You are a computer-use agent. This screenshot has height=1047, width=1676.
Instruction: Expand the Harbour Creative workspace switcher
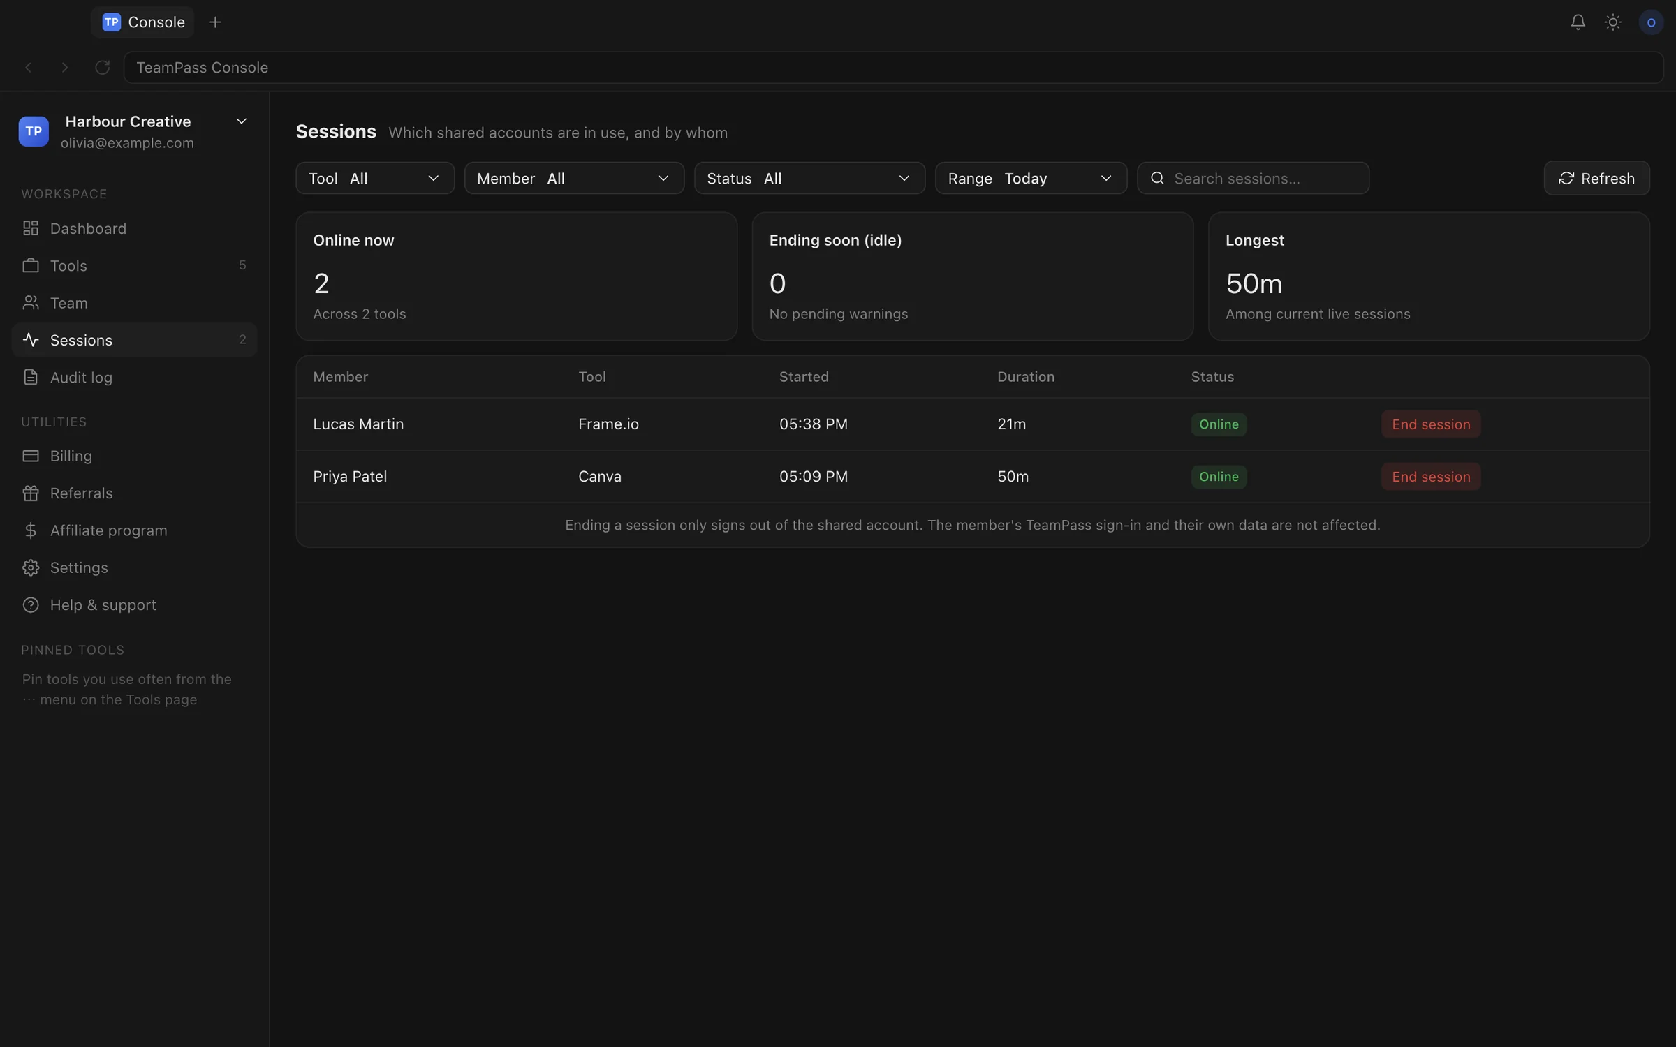pos(242,121)
